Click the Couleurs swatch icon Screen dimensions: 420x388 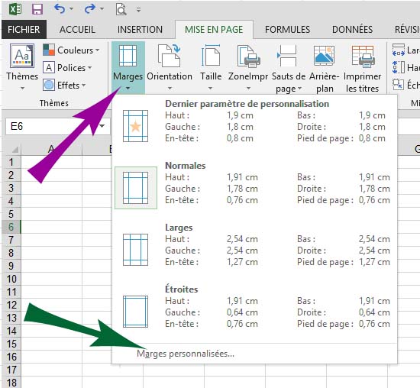tap(49, 50)
